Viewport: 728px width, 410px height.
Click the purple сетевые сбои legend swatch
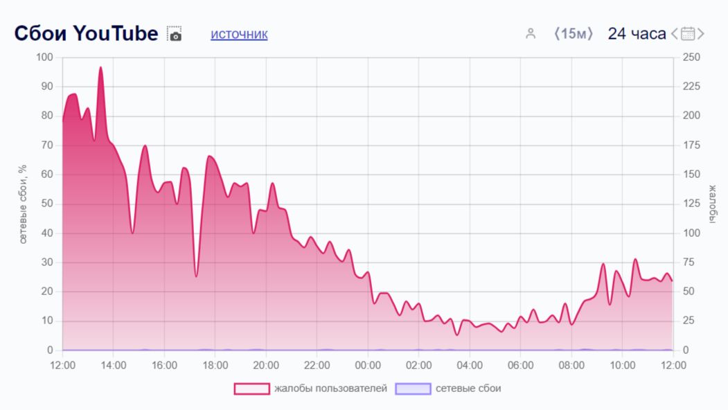[413, 389]
